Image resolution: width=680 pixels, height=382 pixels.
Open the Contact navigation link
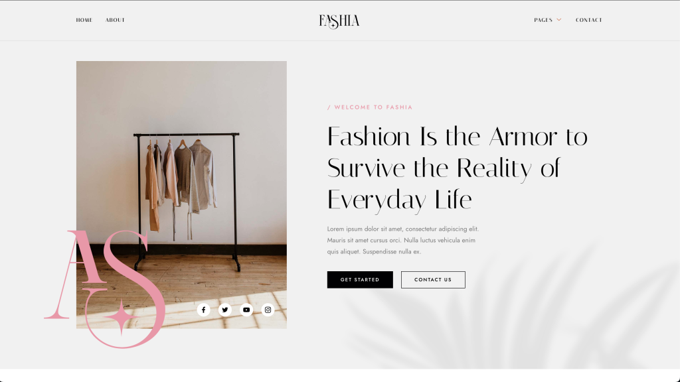coord(589,20)
